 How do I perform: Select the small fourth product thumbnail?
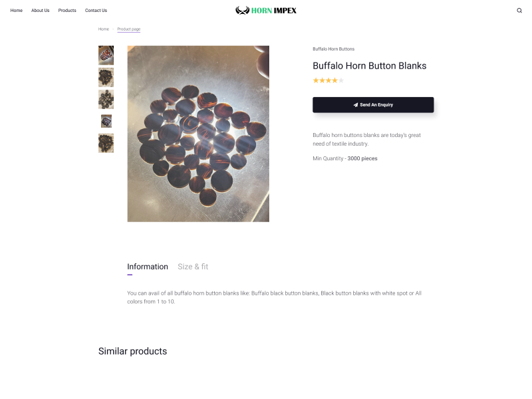106,121
